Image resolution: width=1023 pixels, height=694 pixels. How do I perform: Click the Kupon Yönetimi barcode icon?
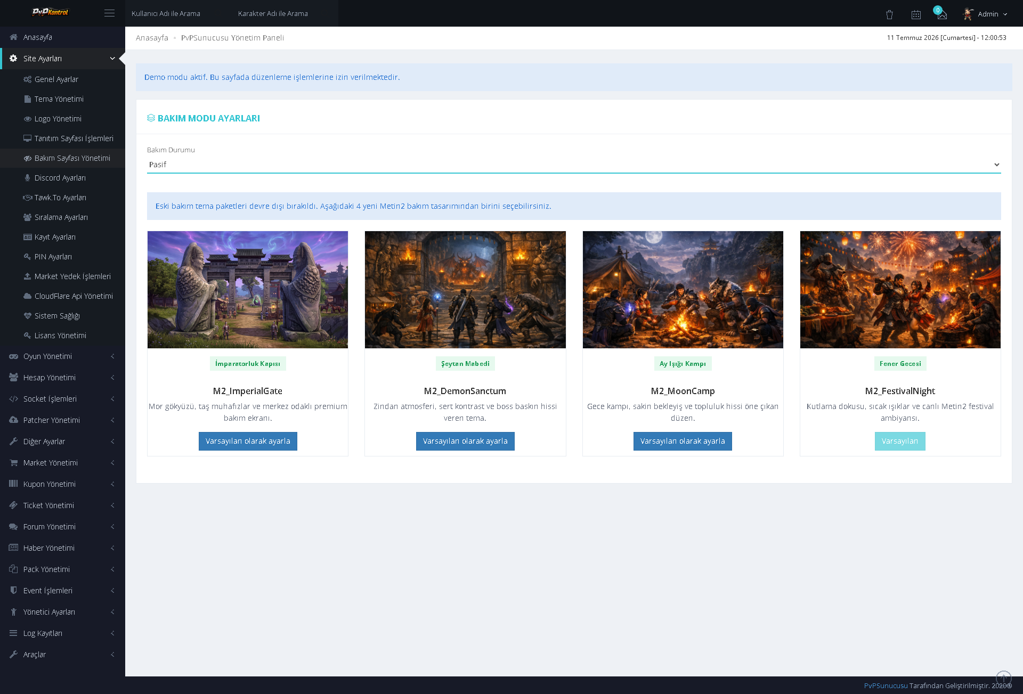coord(13,484)
